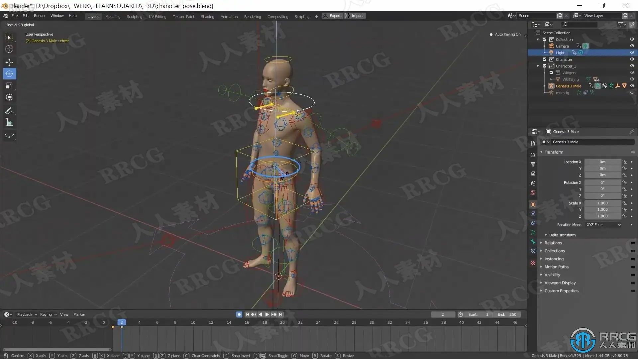638x359 pixels.
Task: Open the Object properties tab icon
Action: (x=533, y=204)
